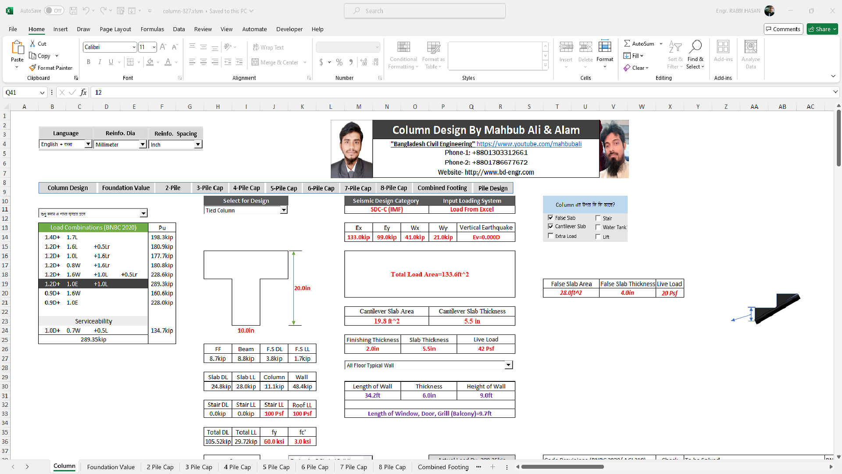Switch to the Combined Footing sheet tab

pos(443,467)
